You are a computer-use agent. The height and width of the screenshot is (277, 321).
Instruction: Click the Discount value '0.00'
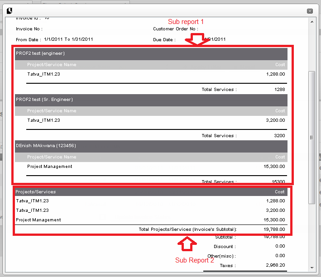click(x=280, y=246)
